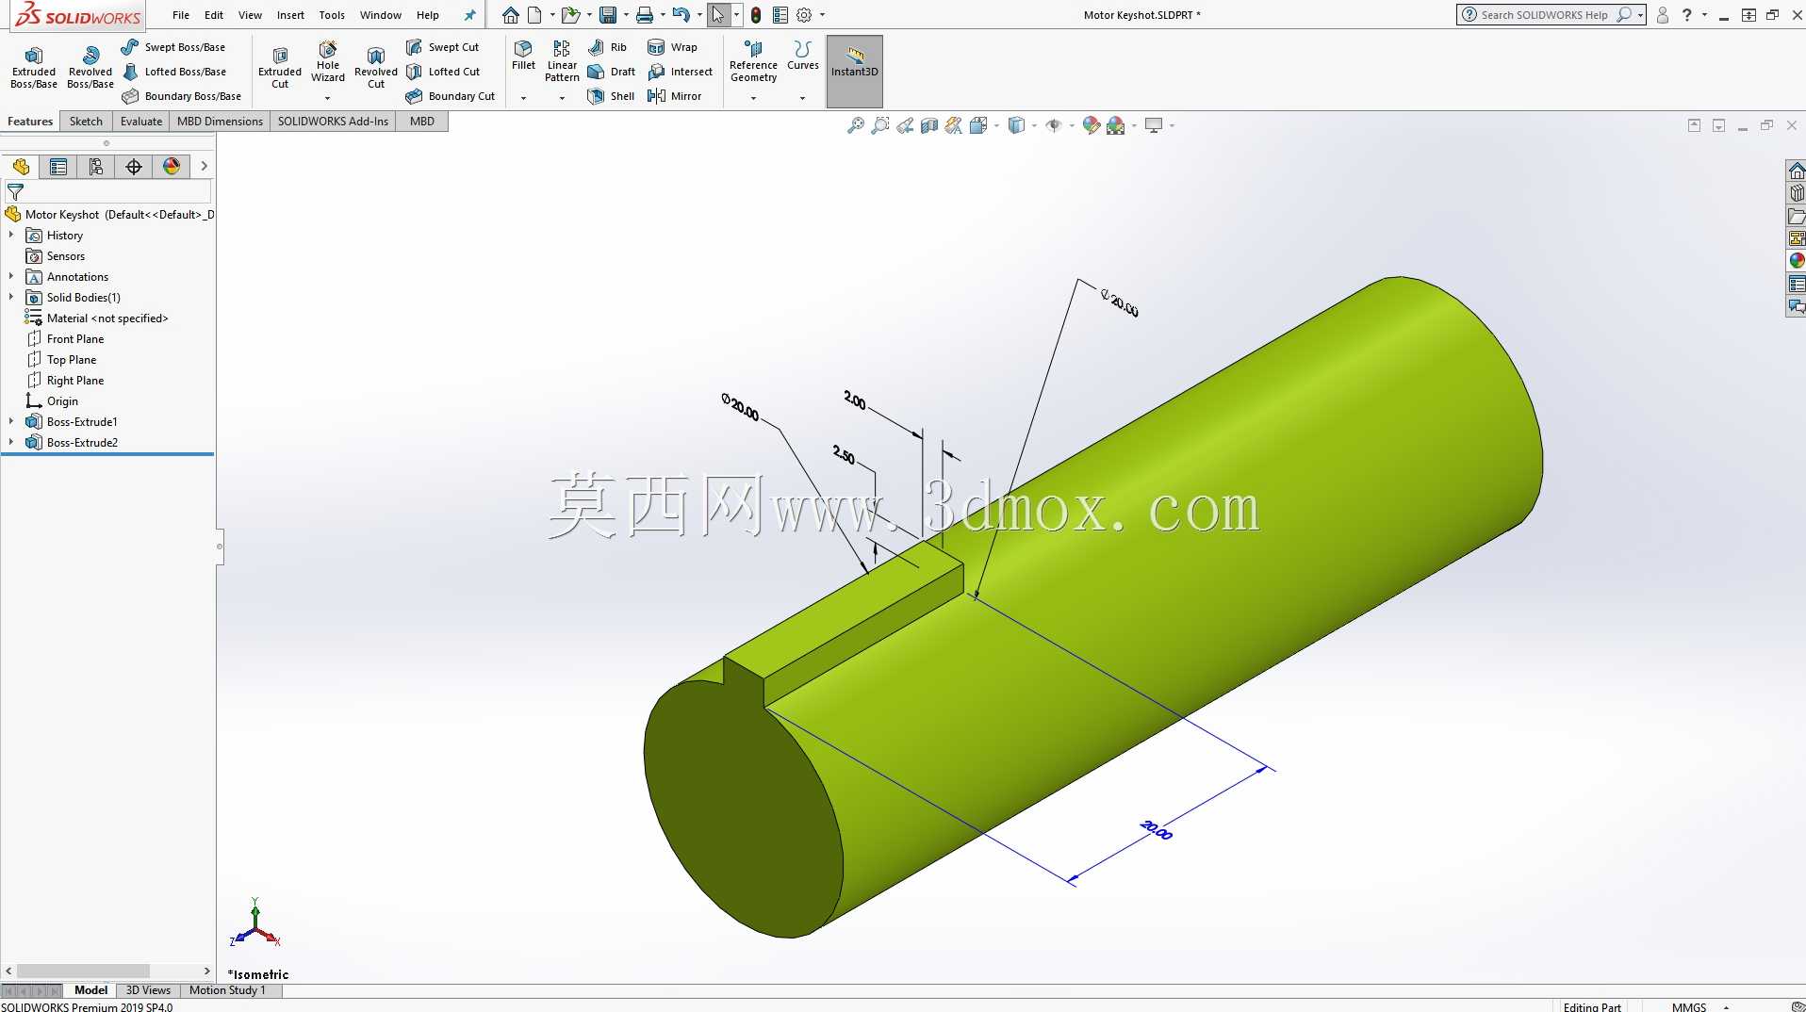Select the Draft tool

[x=612, y=72]
